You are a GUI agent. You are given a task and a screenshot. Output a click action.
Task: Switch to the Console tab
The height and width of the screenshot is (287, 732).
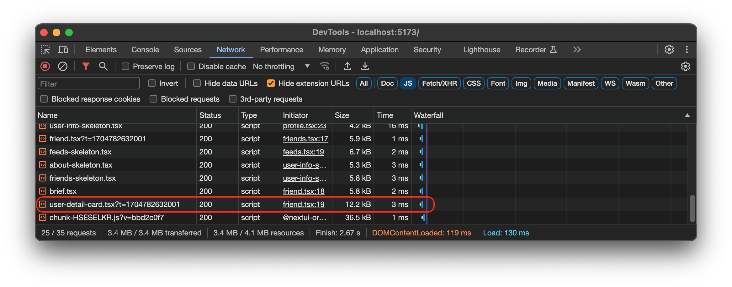145,49
